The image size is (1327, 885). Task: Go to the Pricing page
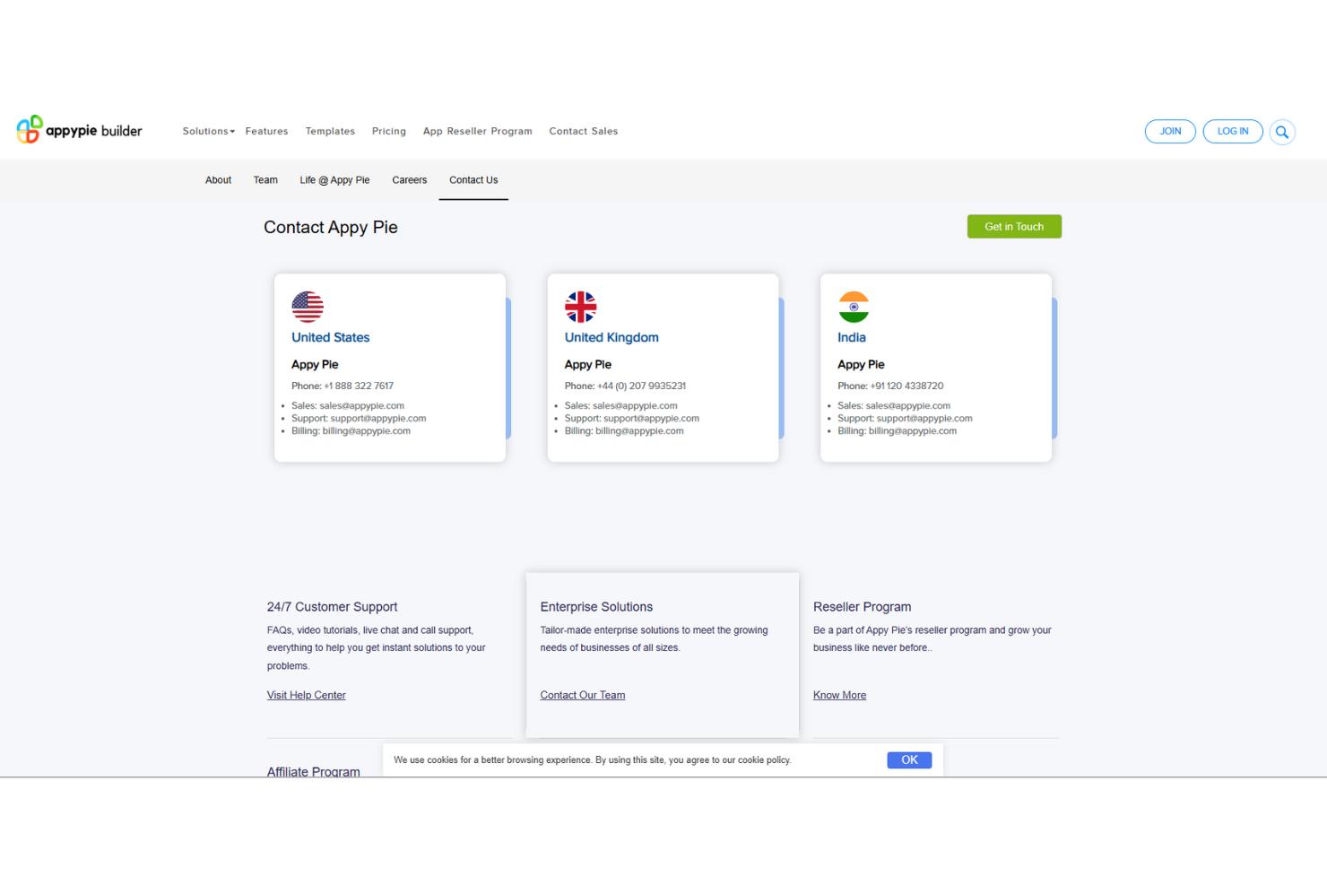(389, 131)
